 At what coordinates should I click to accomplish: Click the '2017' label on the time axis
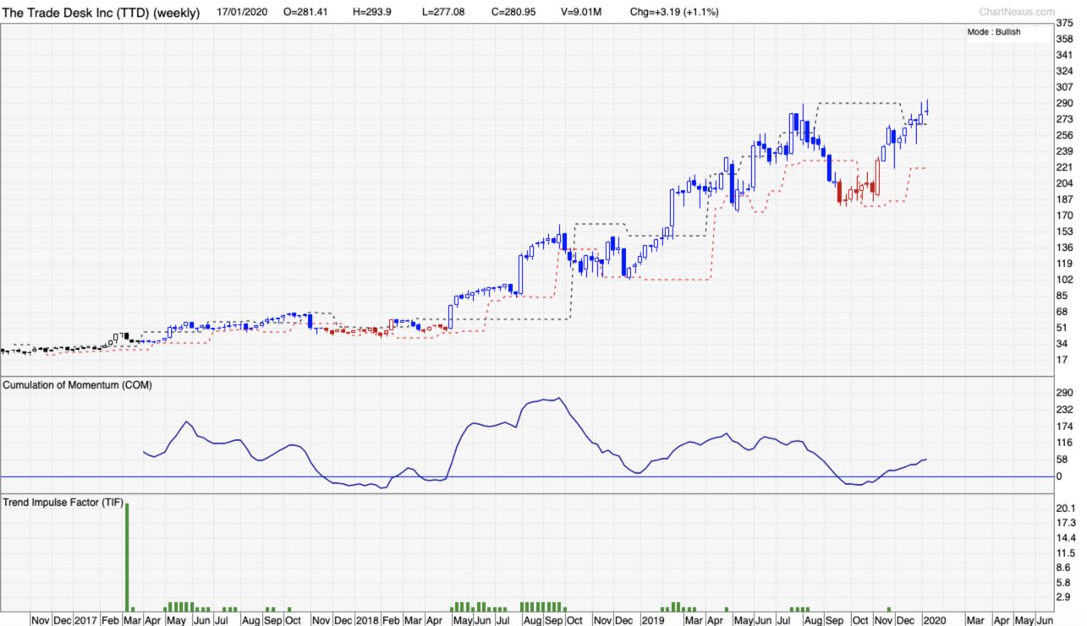85,619
